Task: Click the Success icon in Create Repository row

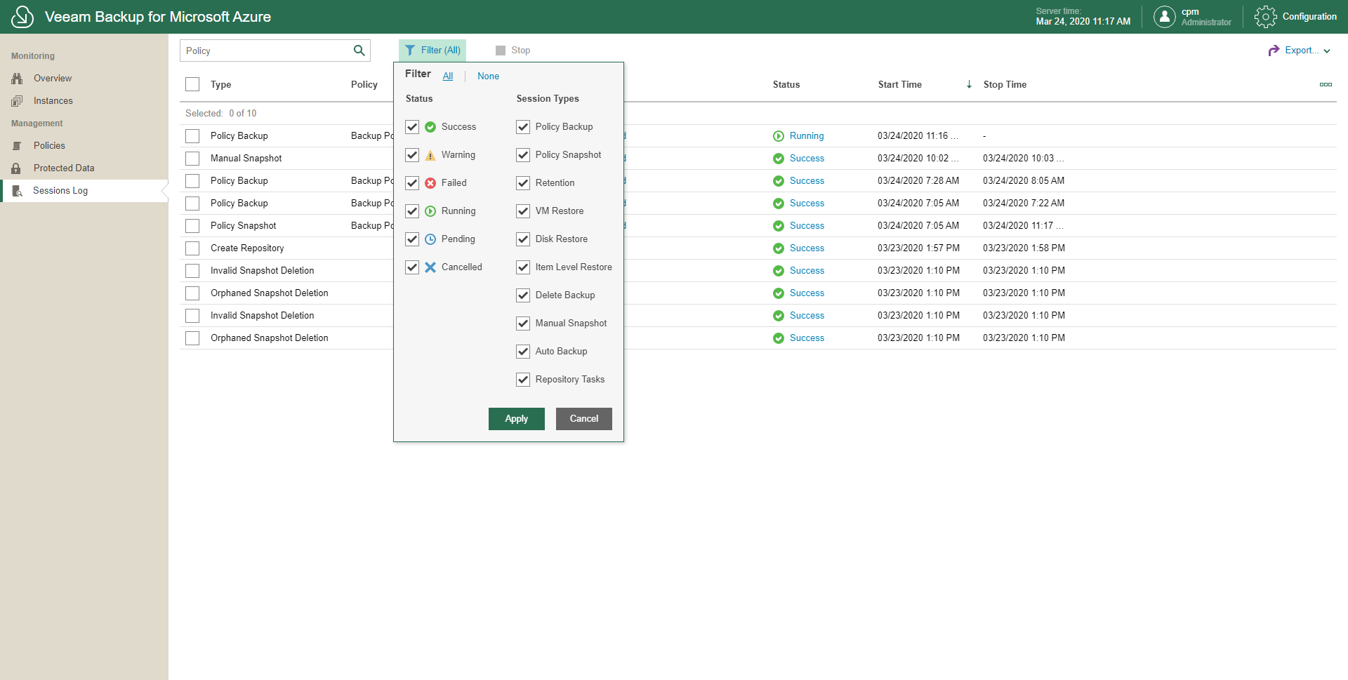Action: (779, 248)
